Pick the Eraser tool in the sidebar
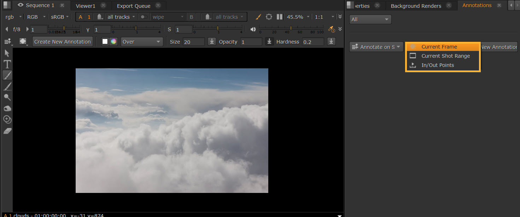The height and width of the screenshot is (217, 520). pos(7,131)
